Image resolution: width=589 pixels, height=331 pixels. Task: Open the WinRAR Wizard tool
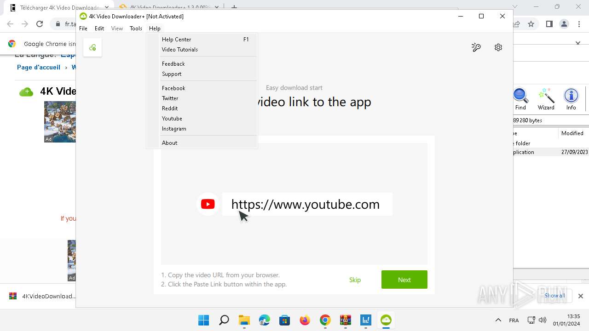(546, 99)
